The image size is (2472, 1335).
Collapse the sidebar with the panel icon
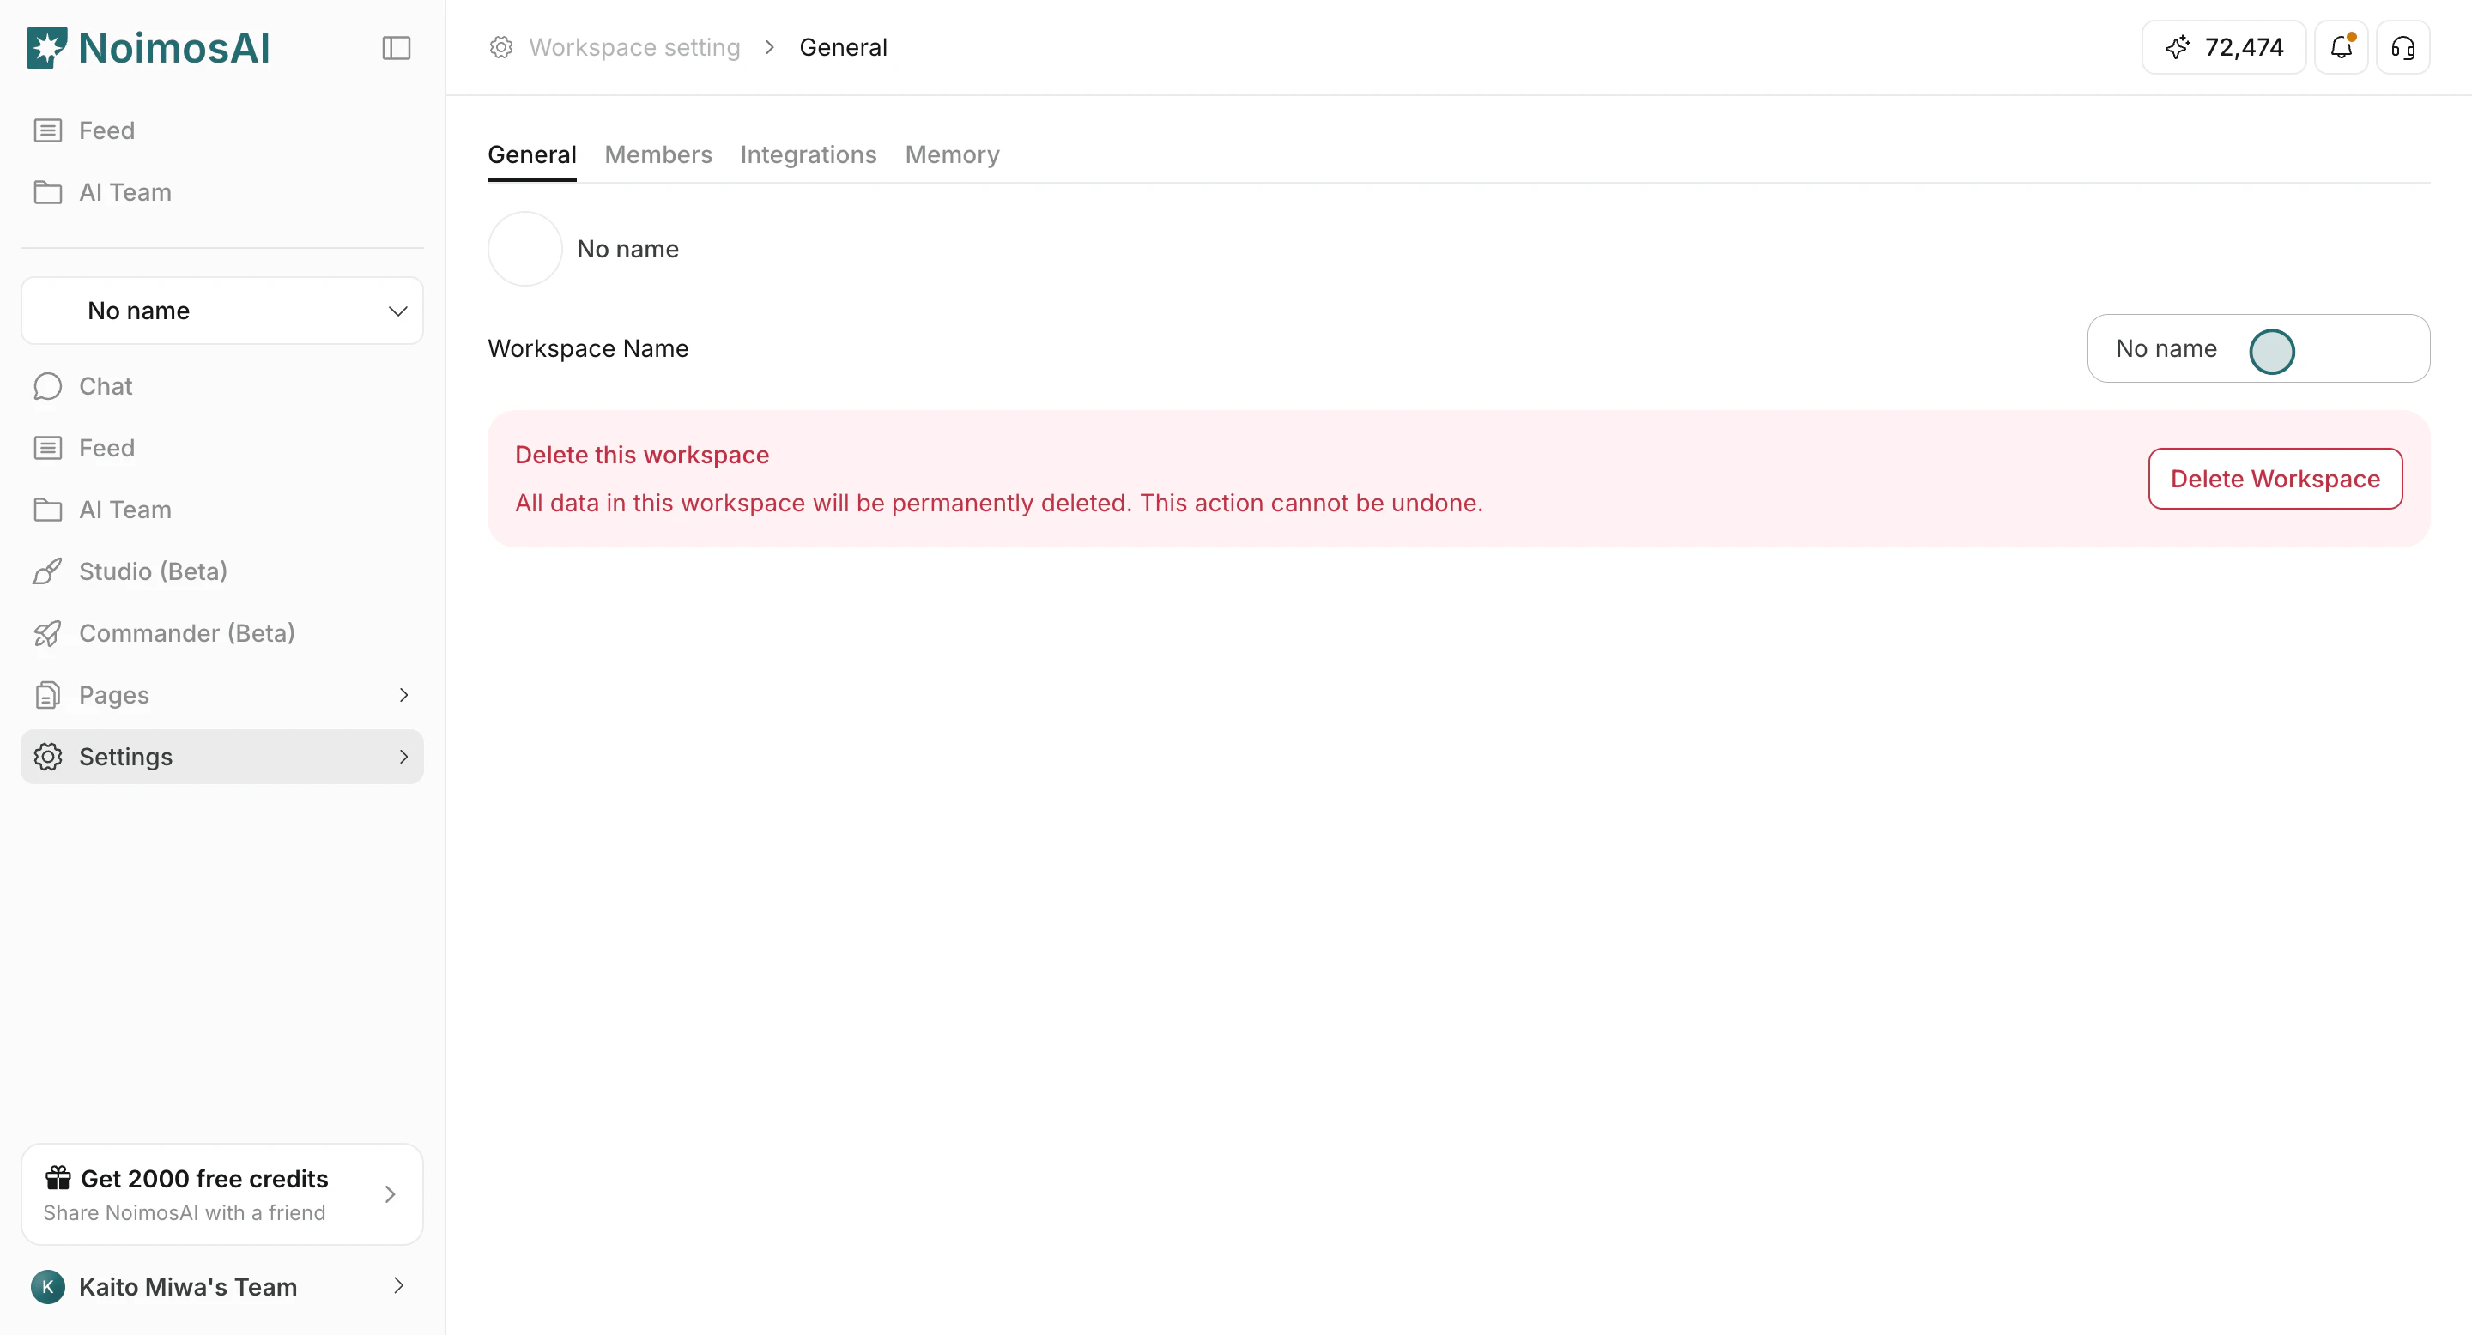(x=397, y=48)
